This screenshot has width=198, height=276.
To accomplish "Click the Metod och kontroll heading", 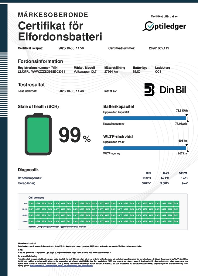I will pos(27,243).
